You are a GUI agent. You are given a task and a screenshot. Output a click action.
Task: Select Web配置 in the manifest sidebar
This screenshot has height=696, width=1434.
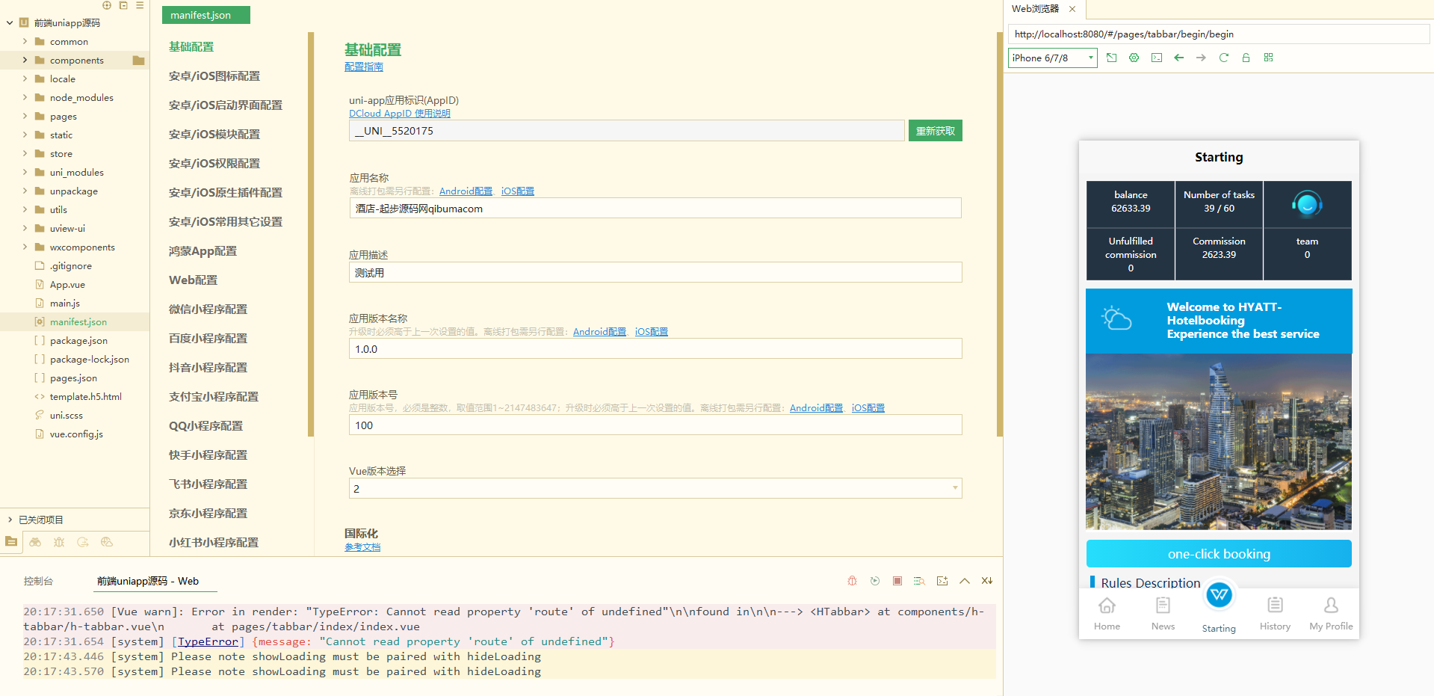pyautogui.click(x=193, y=280)
